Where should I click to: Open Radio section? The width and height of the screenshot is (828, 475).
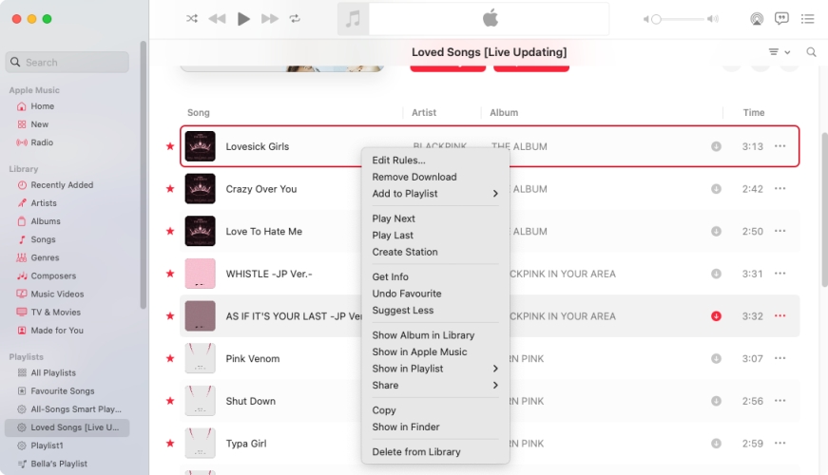(42, 142)
